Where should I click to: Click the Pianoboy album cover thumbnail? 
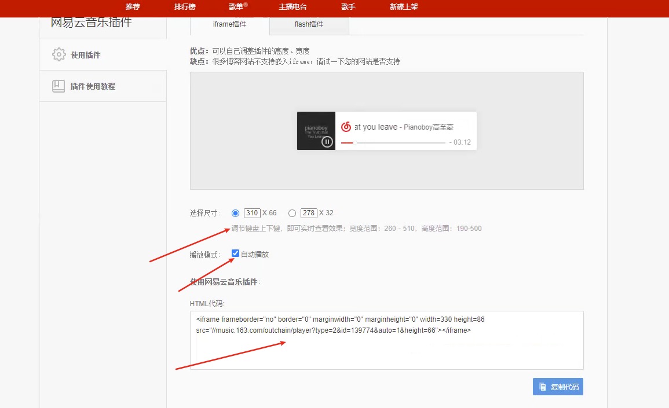click(316, 131)
